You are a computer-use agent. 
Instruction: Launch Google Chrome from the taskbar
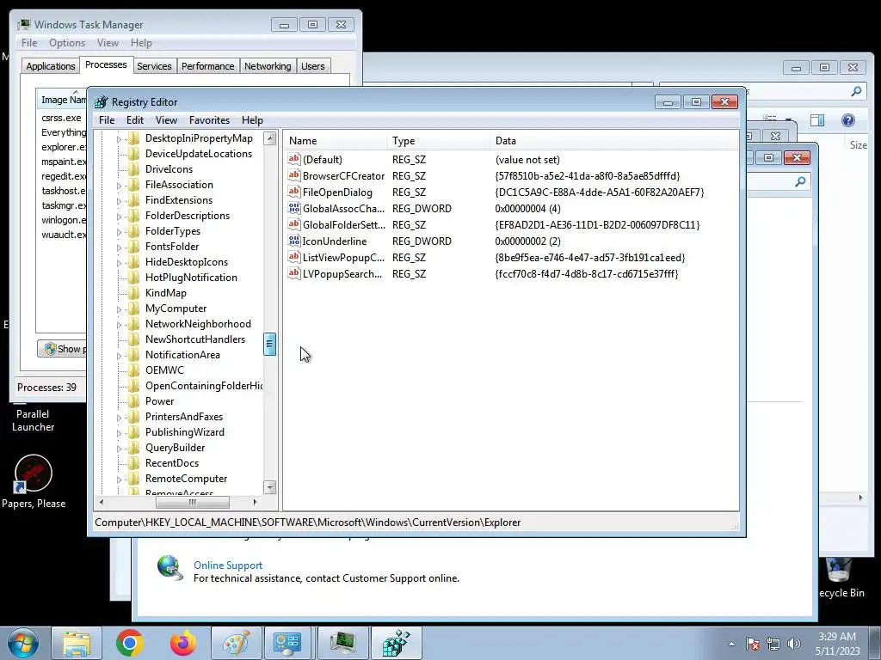[x=130, y=643]
